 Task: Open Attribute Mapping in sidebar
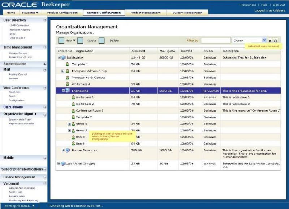[20, 30]
